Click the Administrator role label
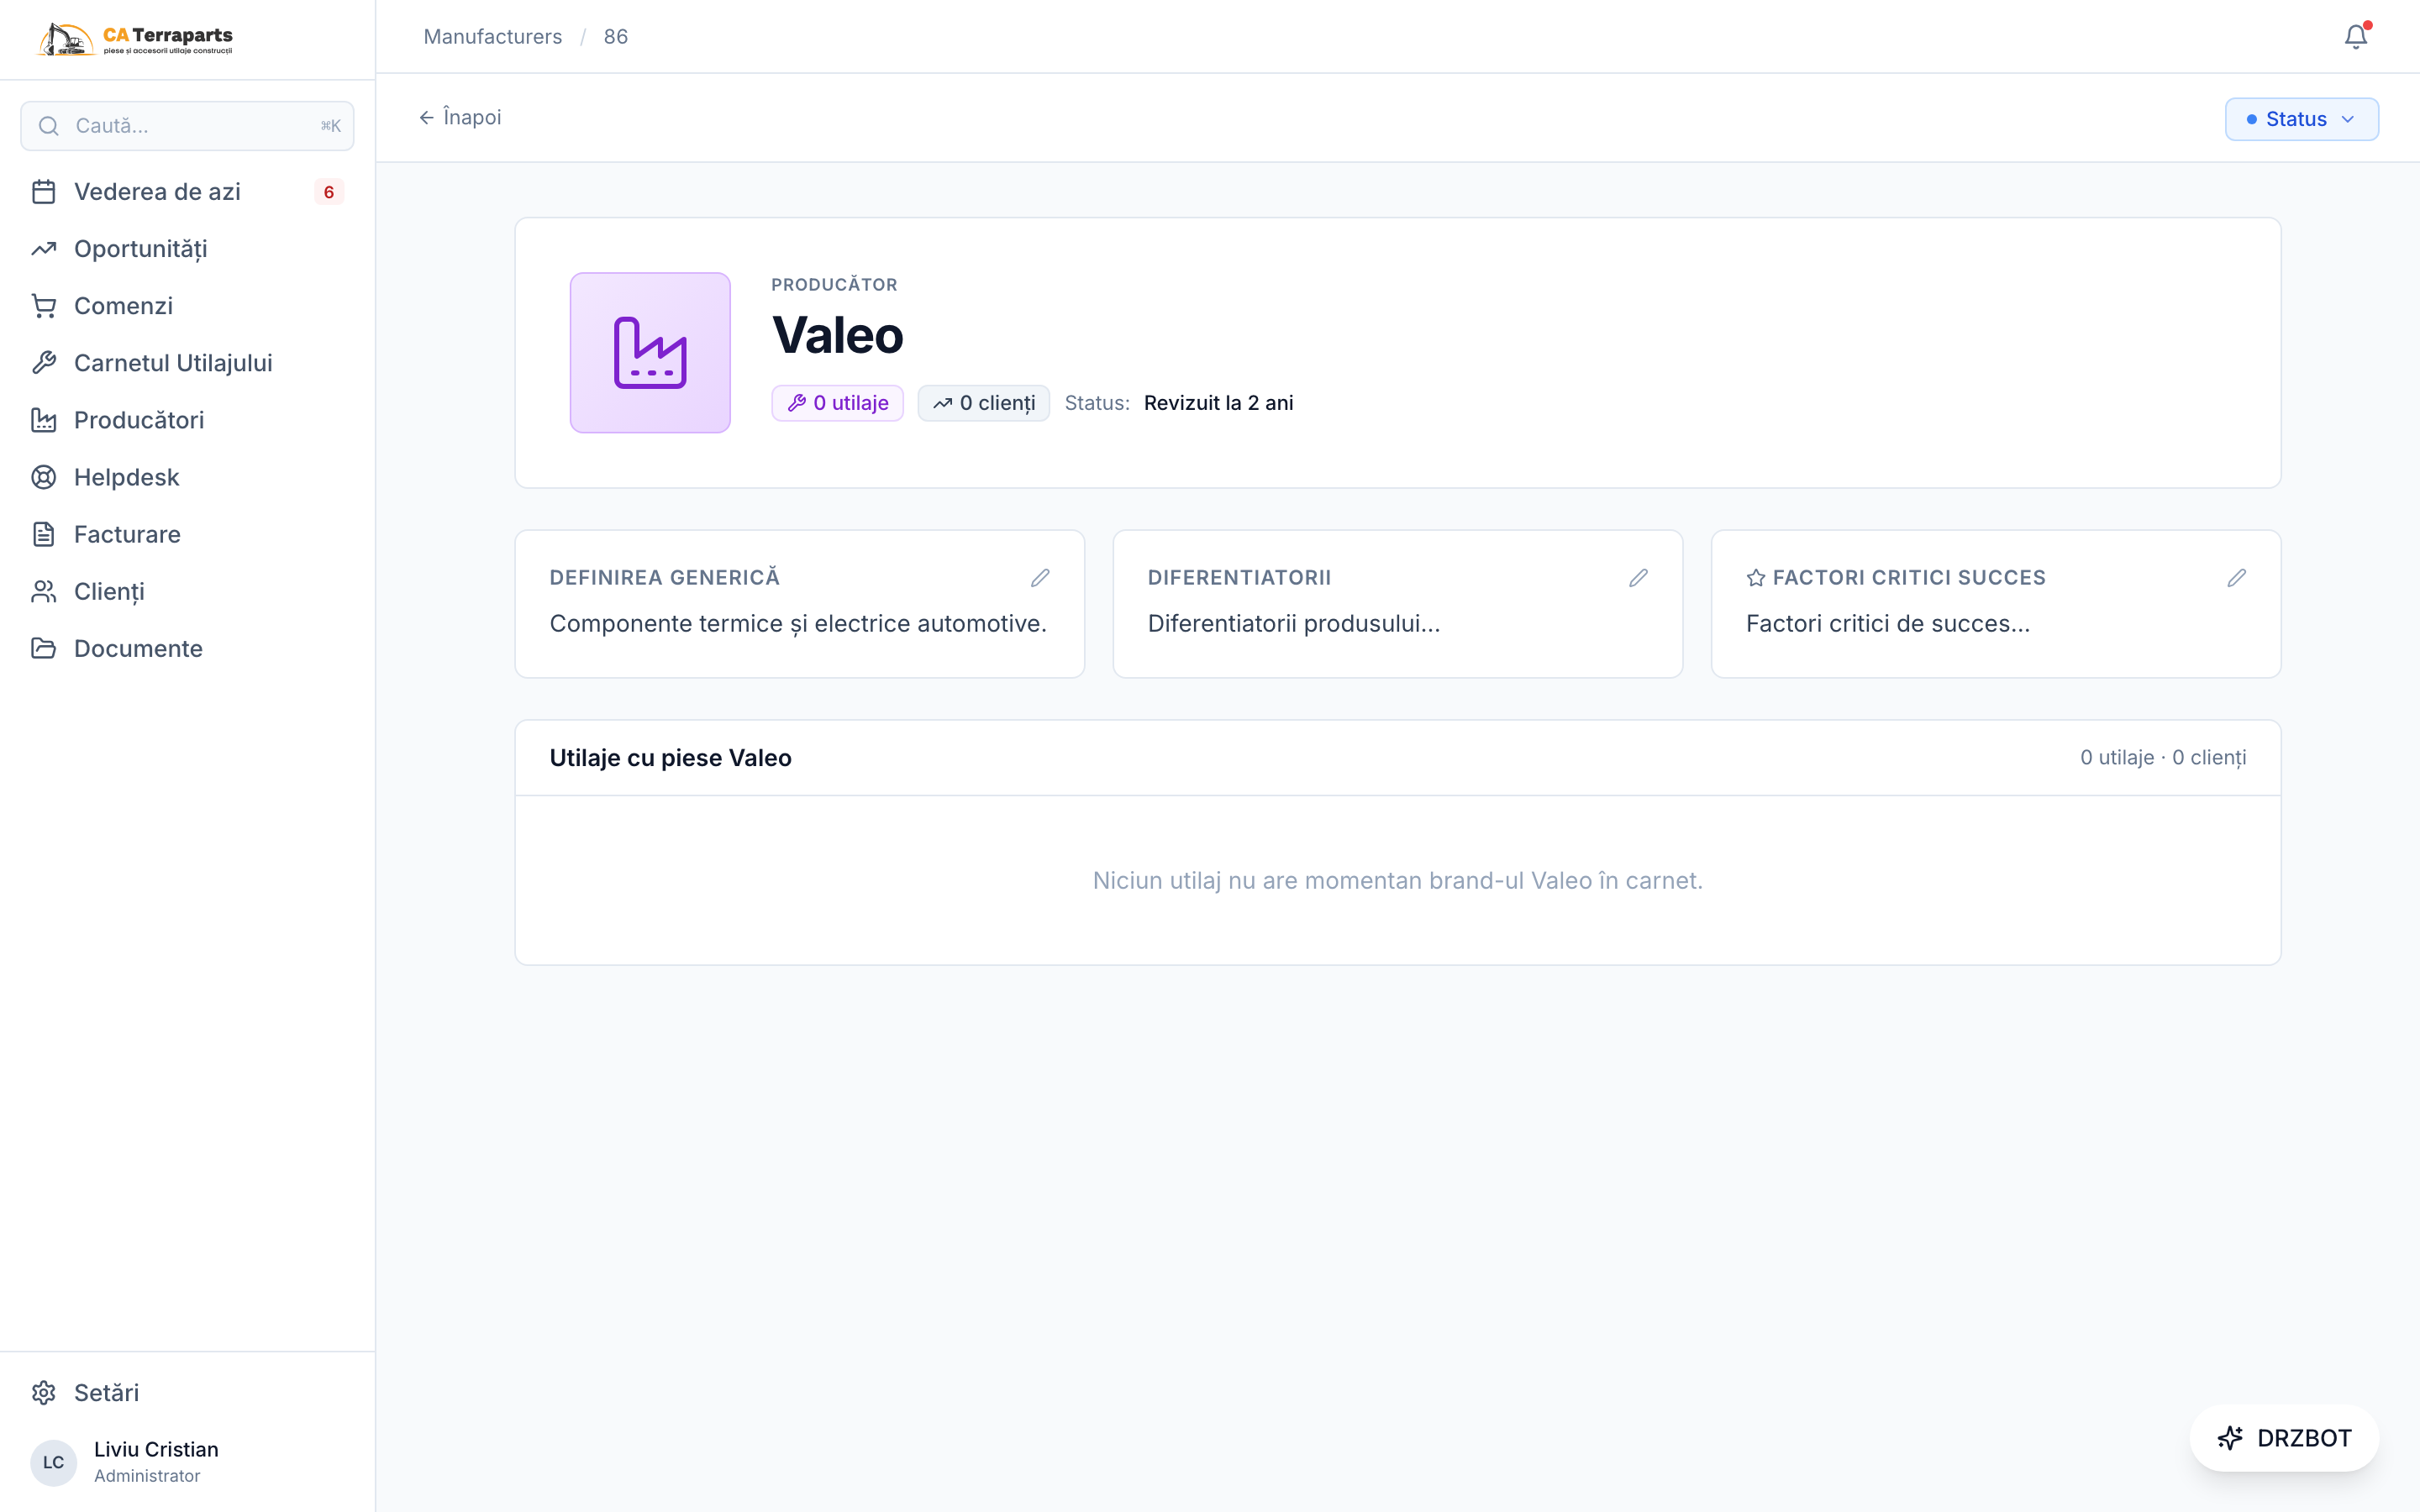 pyautogui.click(x=147, y=1476)
